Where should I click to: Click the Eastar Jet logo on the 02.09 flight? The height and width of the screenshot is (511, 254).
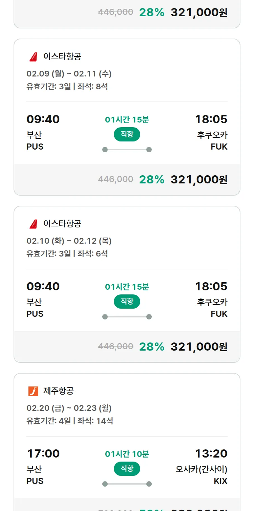33,57
